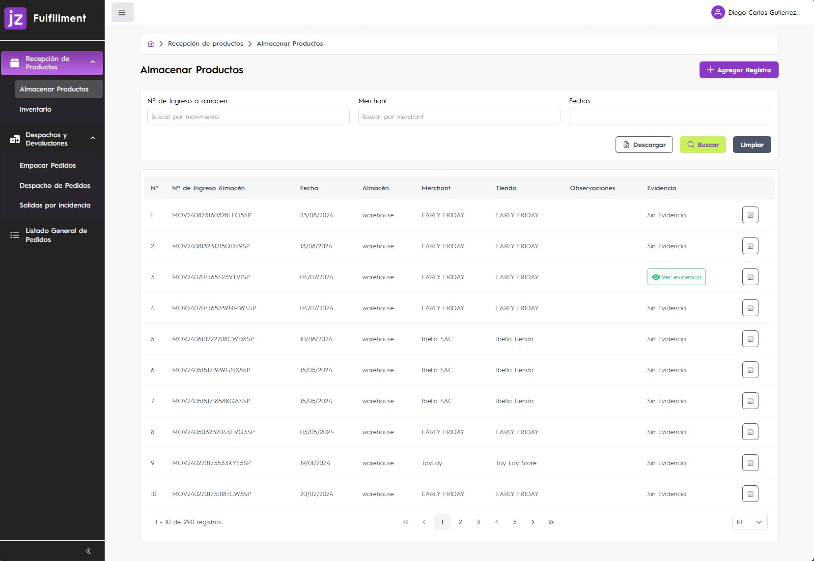The height and width of the screenshot is (561, 814).
Task: Go to page 2
Action: (x=460, y=522)
